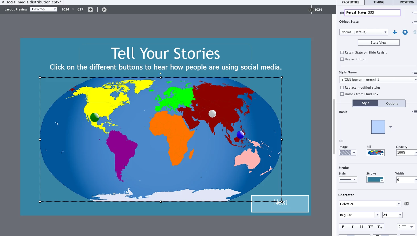The image size is (417, 236).
Task: Click the add layout plus icon
Action: click(90, 10)
